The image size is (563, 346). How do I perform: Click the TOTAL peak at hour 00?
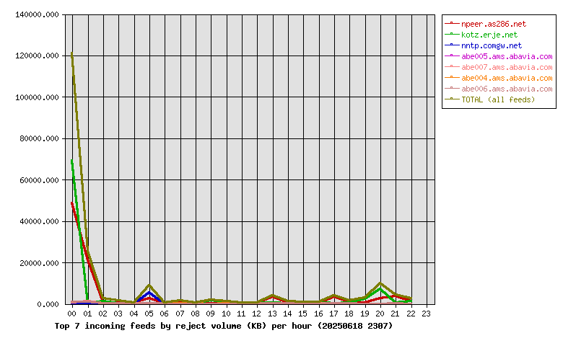coord(72,53)
